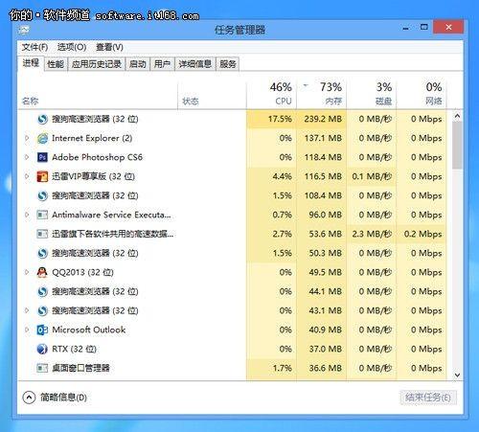
Task: Click the process list scrollbar thumb
Action: 457,146
